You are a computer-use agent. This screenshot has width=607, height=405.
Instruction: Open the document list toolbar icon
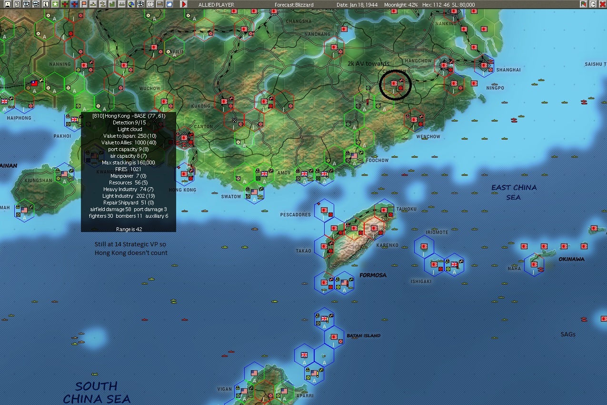click(17, 4)
